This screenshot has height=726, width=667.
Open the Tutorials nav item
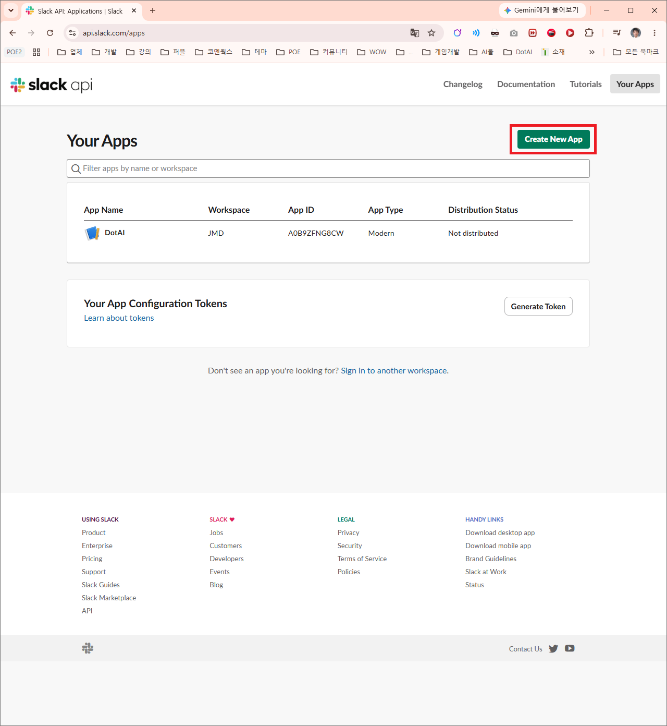(x=586, y=84)
